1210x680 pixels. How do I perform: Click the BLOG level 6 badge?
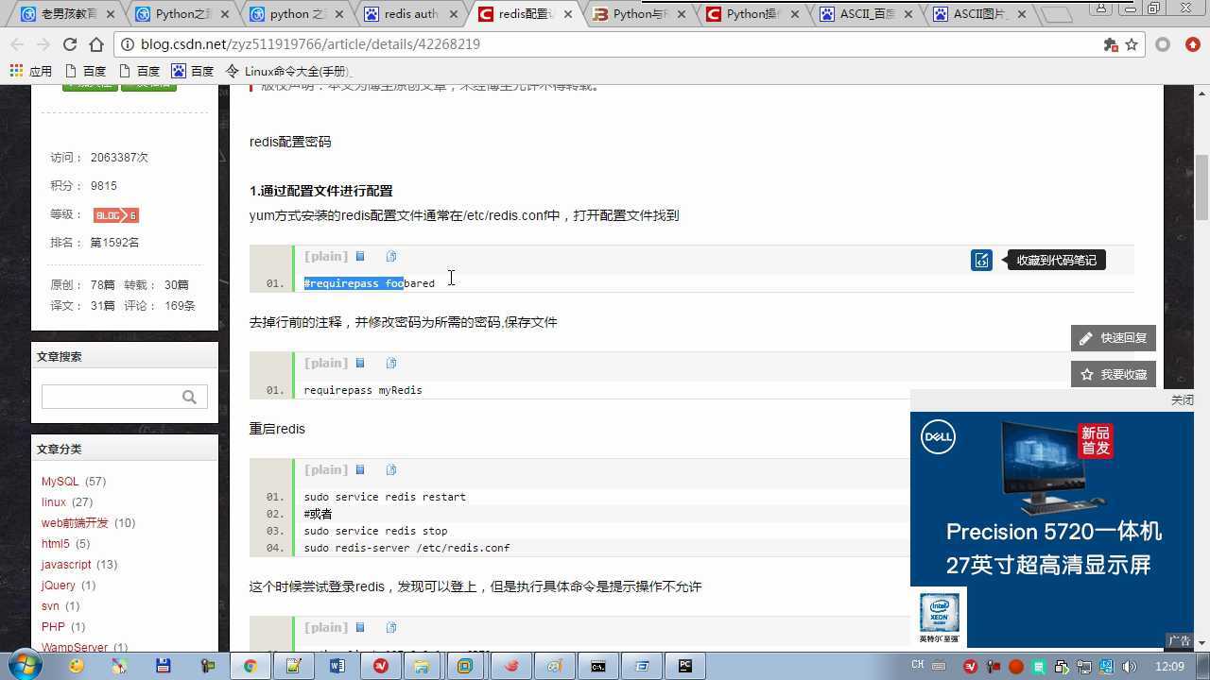coord(115,215)
